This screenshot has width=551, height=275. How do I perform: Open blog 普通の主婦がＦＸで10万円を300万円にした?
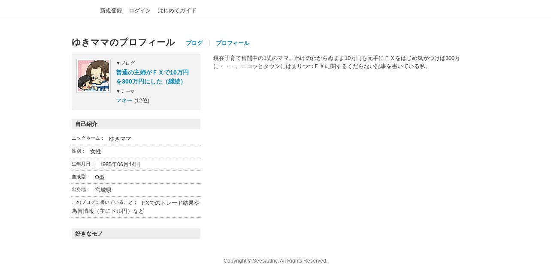(152, 77)
